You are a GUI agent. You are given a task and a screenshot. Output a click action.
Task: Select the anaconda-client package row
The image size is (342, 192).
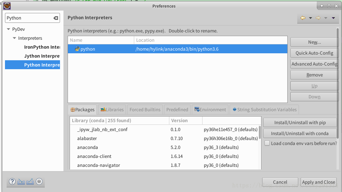click(x=164, y=156)
